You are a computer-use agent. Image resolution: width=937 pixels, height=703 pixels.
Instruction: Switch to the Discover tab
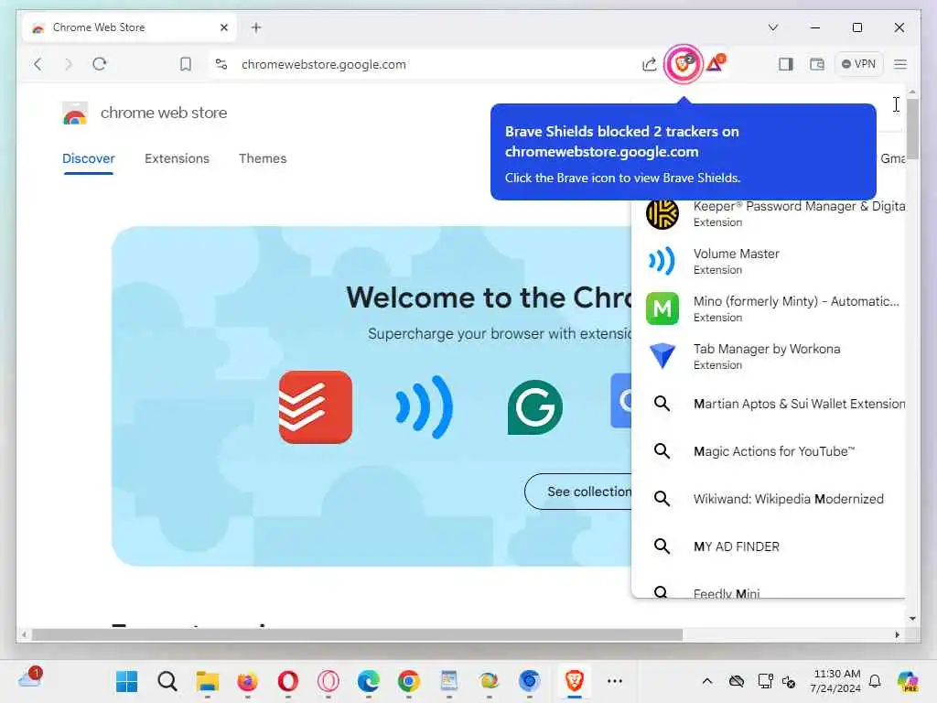(x=89, y=158)
